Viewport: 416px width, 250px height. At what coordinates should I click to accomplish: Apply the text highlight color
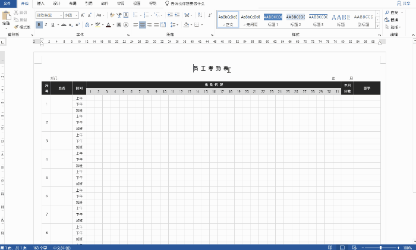(x=97, y=25)
